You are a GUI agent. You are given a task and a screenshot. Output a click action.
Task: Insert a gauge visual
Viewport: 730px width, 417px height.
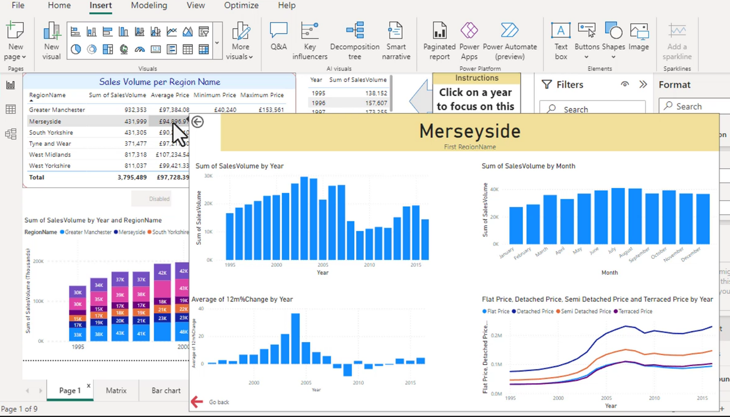click(140, 49)
